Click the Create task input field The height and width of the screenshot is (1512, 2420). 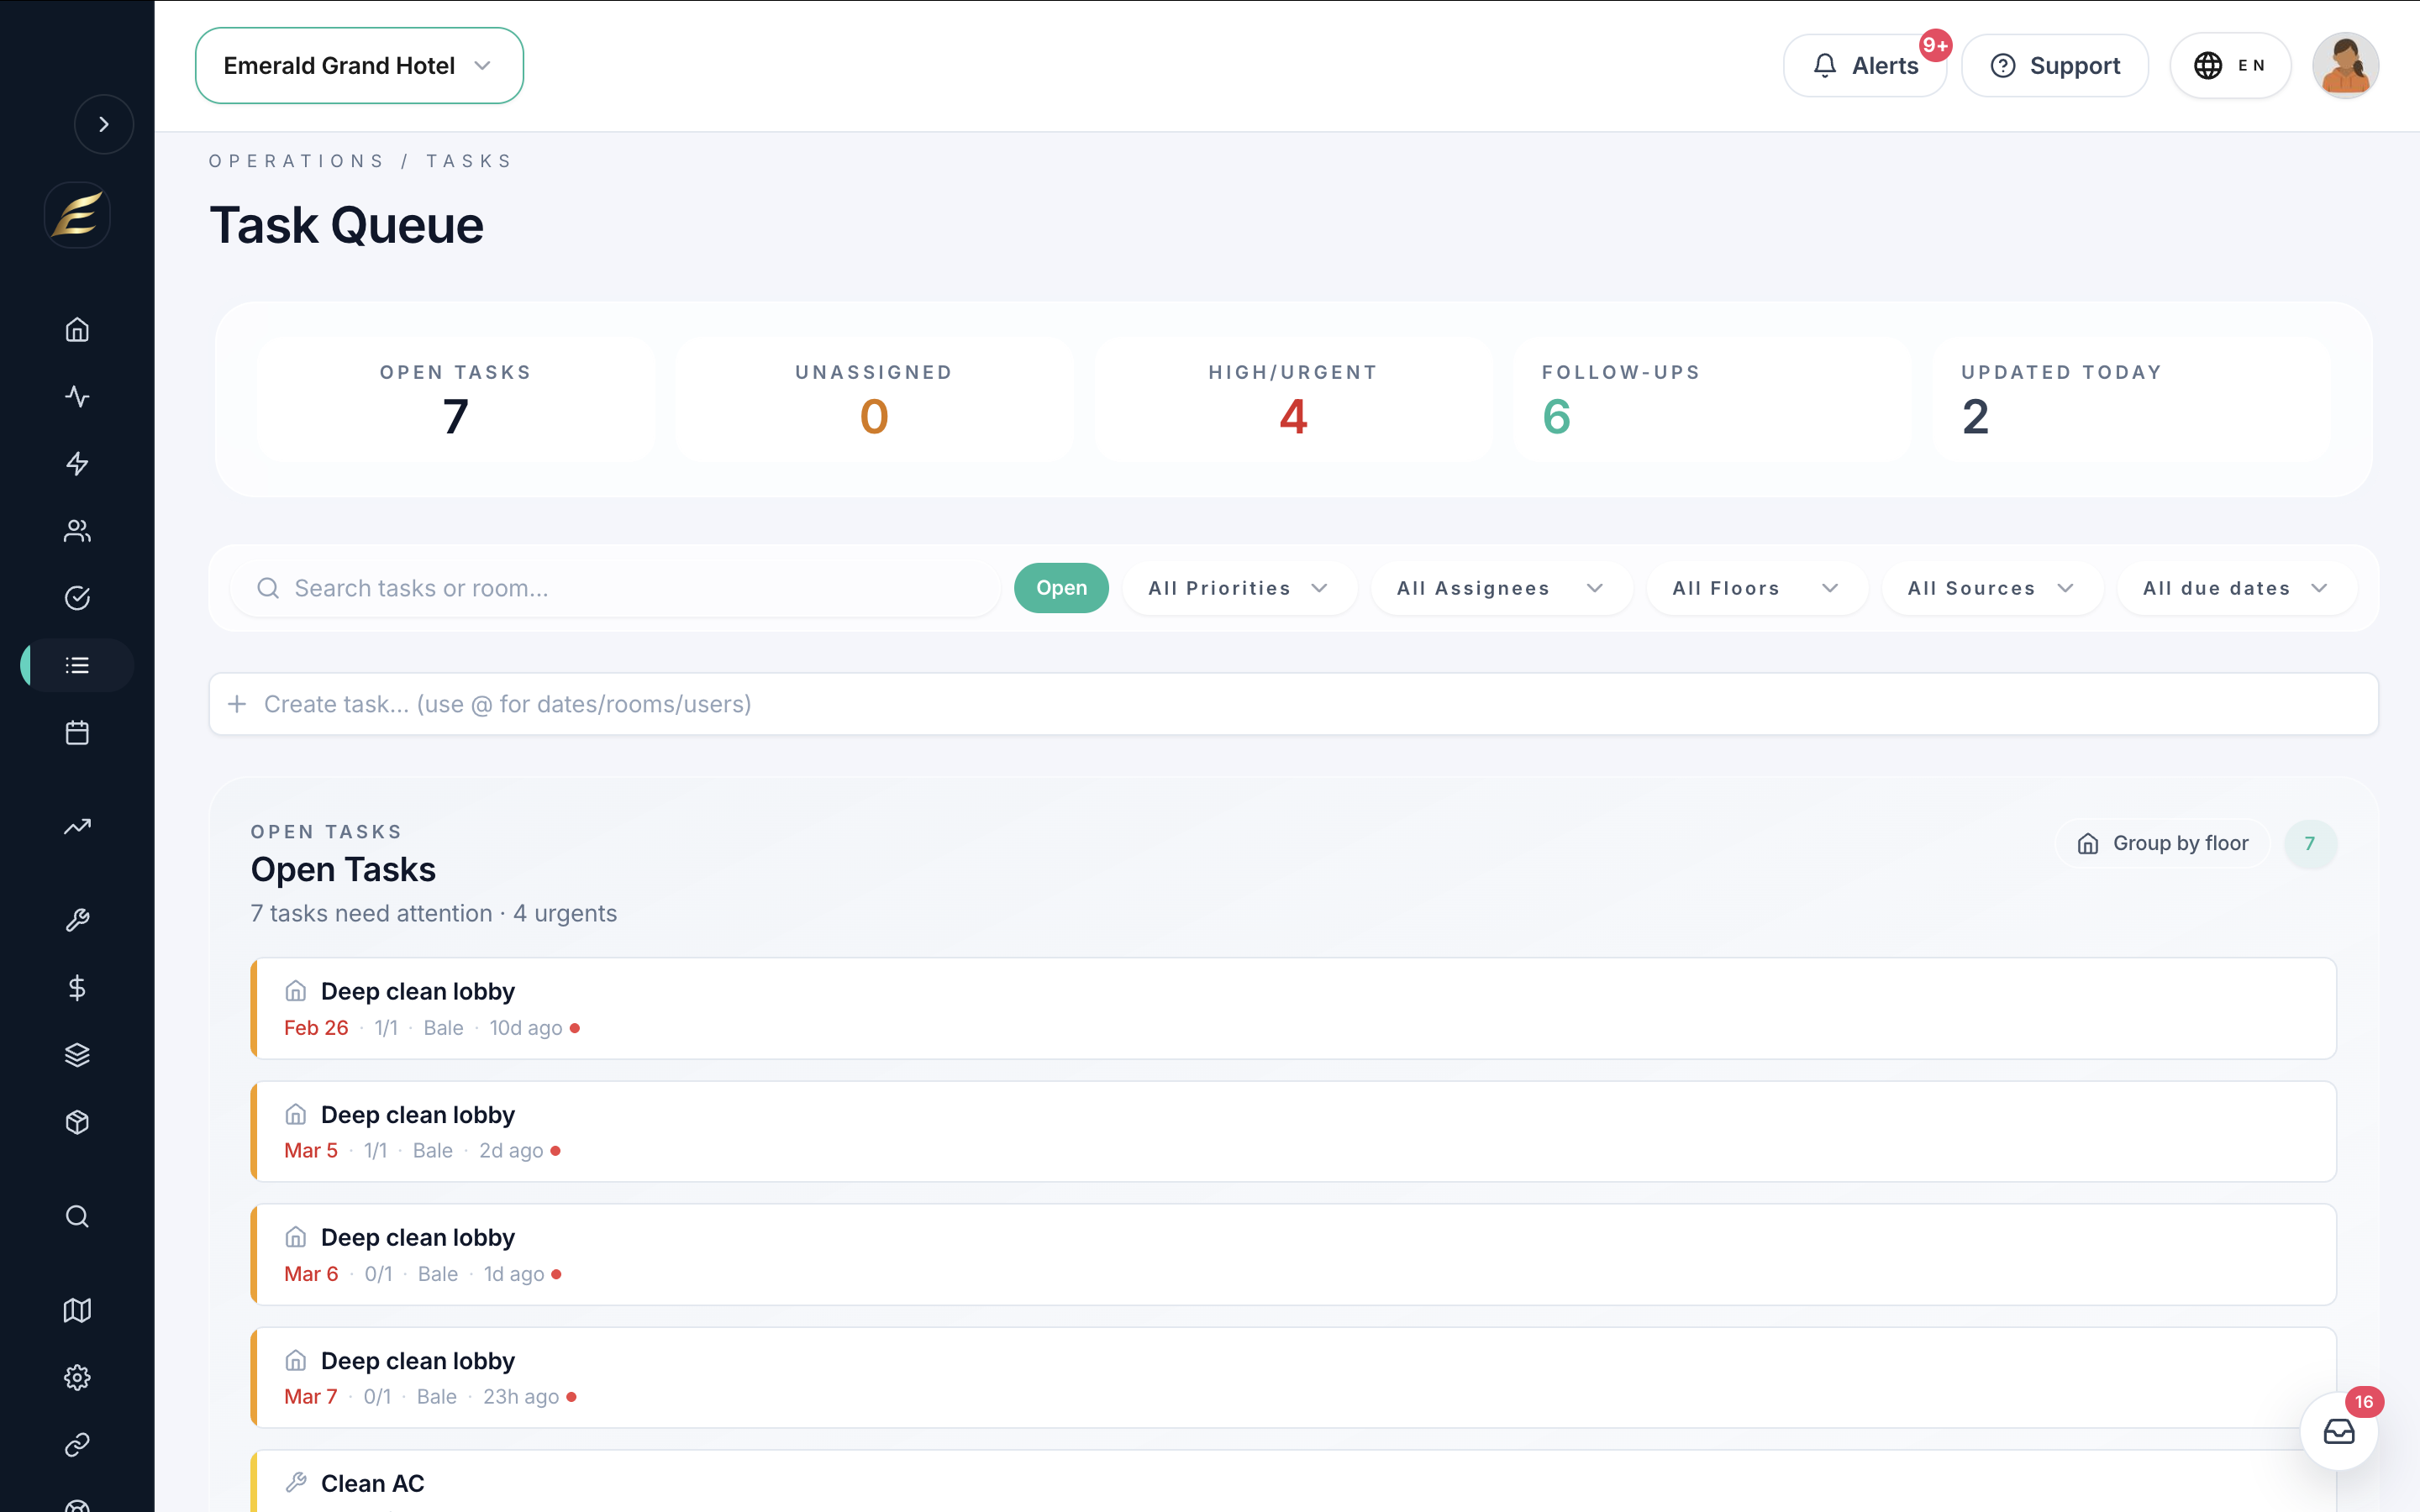point(1293,704)
